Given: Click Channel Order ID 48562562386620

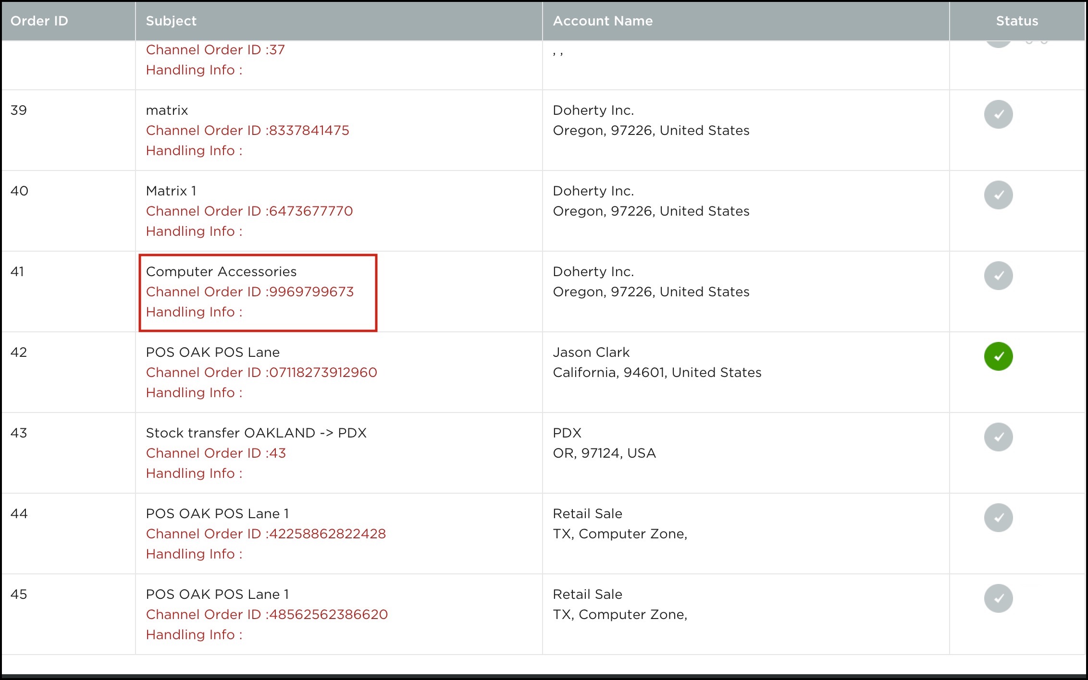Looking at the screenshot, I should pyautogui.click(x=267, y=614).
